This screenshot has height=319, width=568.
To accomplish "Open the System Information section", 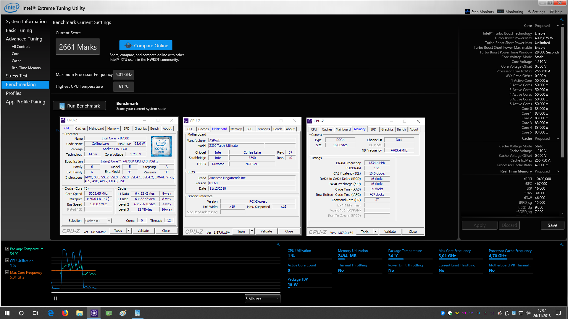I will [x=26, y=21].
